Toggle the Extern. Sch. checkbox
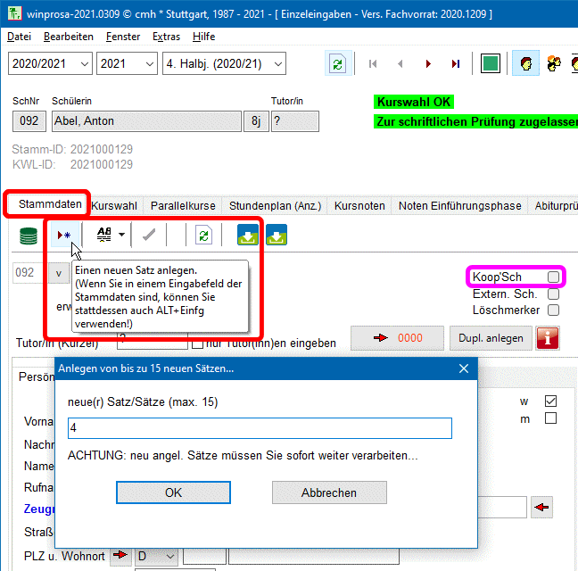The height and width of the screenshot is (571, 578). (553, 294)
